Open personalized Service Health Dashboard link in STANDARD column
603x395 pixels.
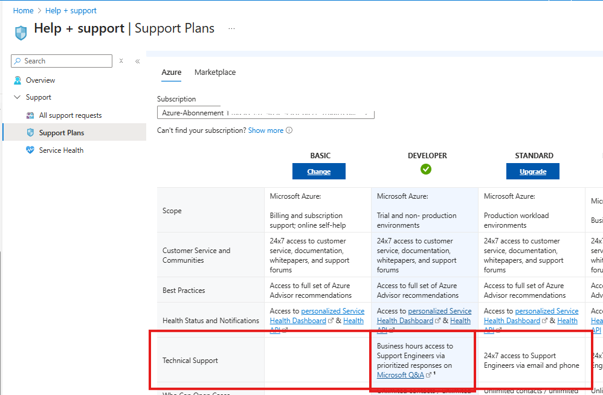point(531,316)
